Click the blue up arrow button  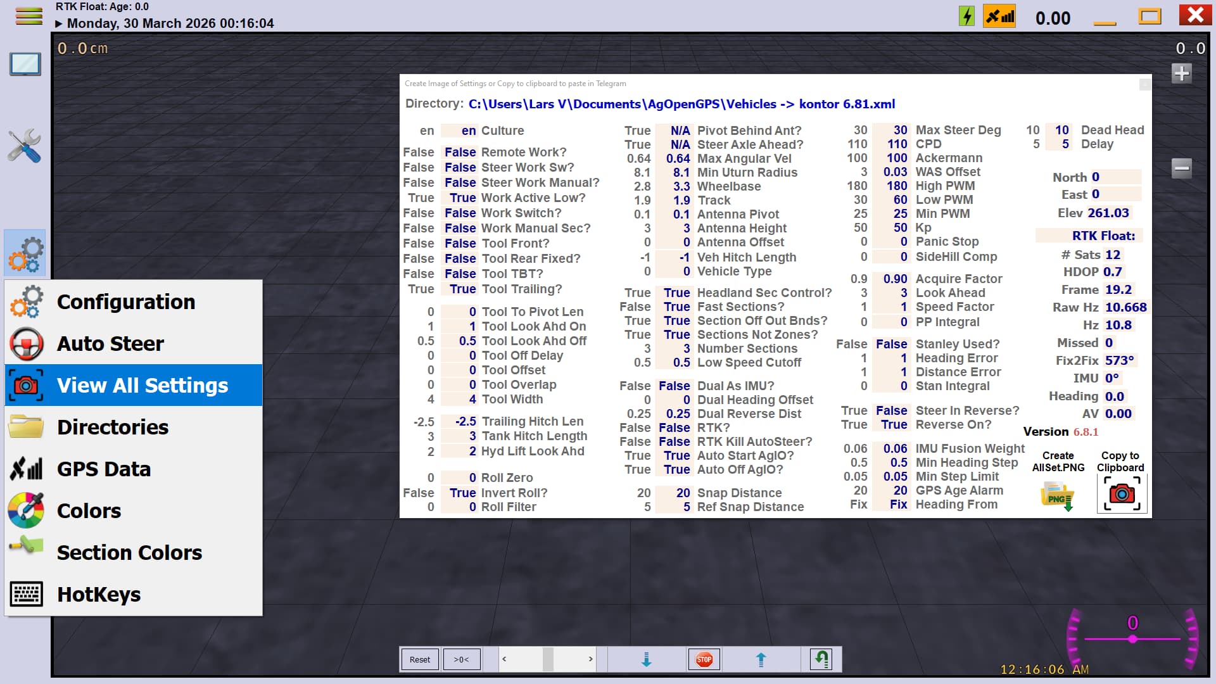[761, 659]
